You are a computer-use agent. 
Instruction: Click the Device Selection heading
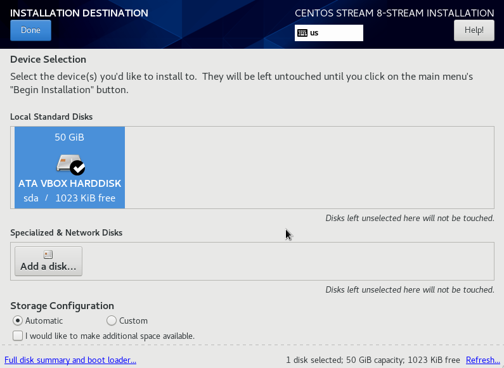click(48, 60)
